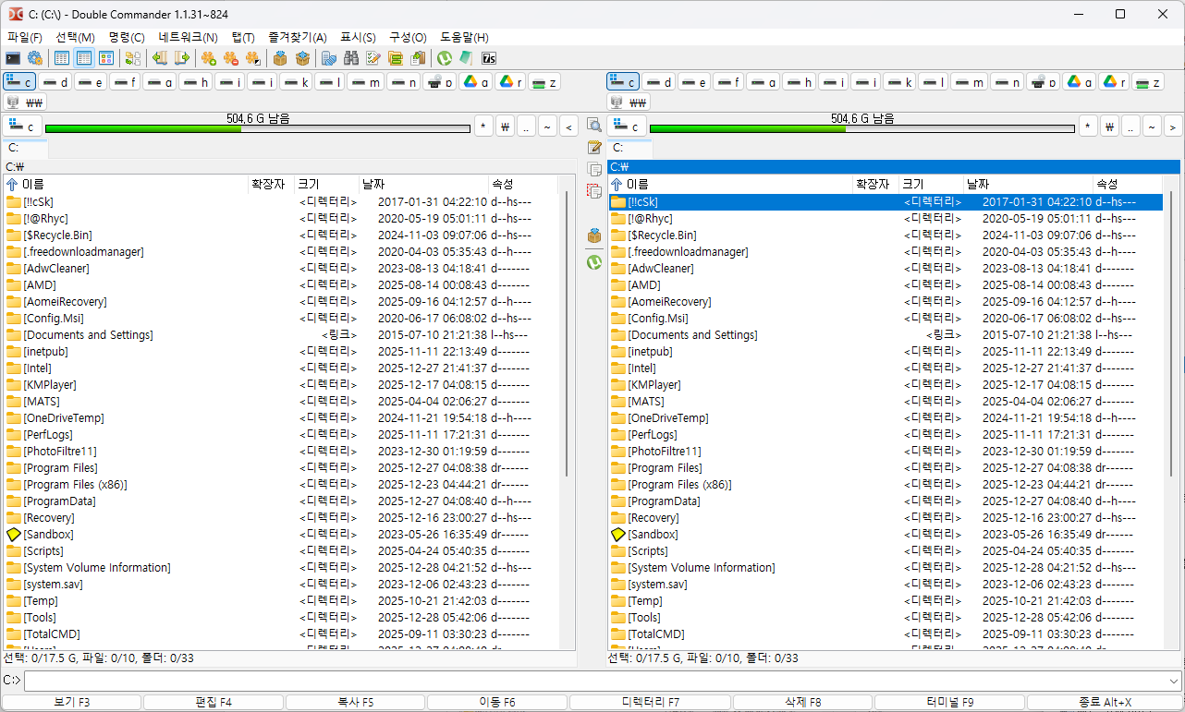Click the magnifier icon in the middle strip

click(x=594, y=126)
